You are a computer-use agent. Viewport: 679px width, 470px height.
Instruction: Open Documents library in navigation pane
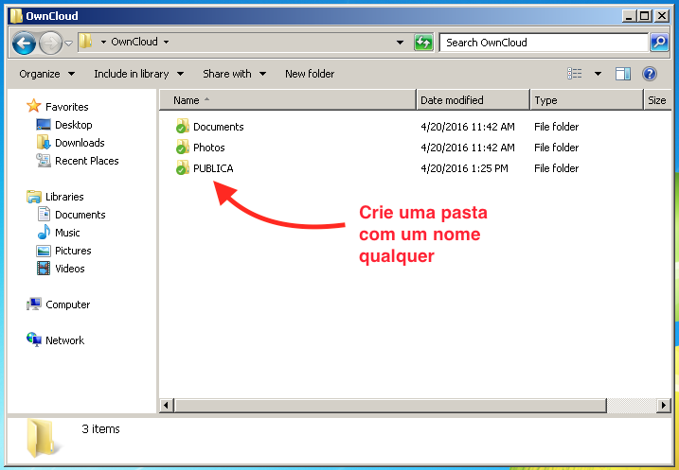click(x=80, y=215)
